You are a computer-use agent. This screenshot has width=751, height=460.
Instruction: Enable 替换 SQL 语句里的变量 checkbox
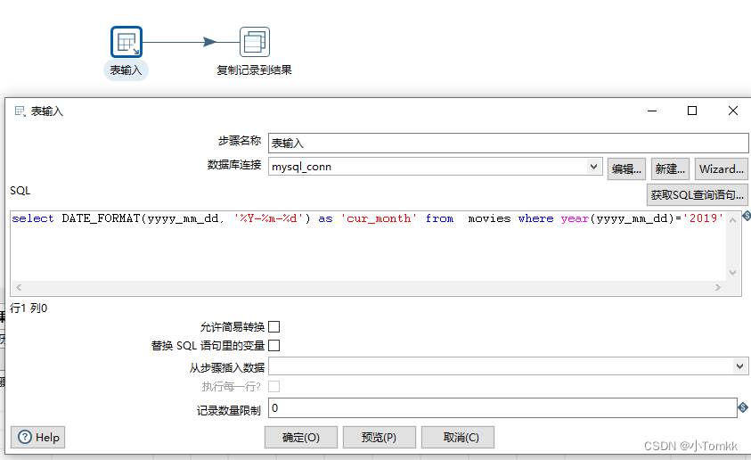(274, 346)
